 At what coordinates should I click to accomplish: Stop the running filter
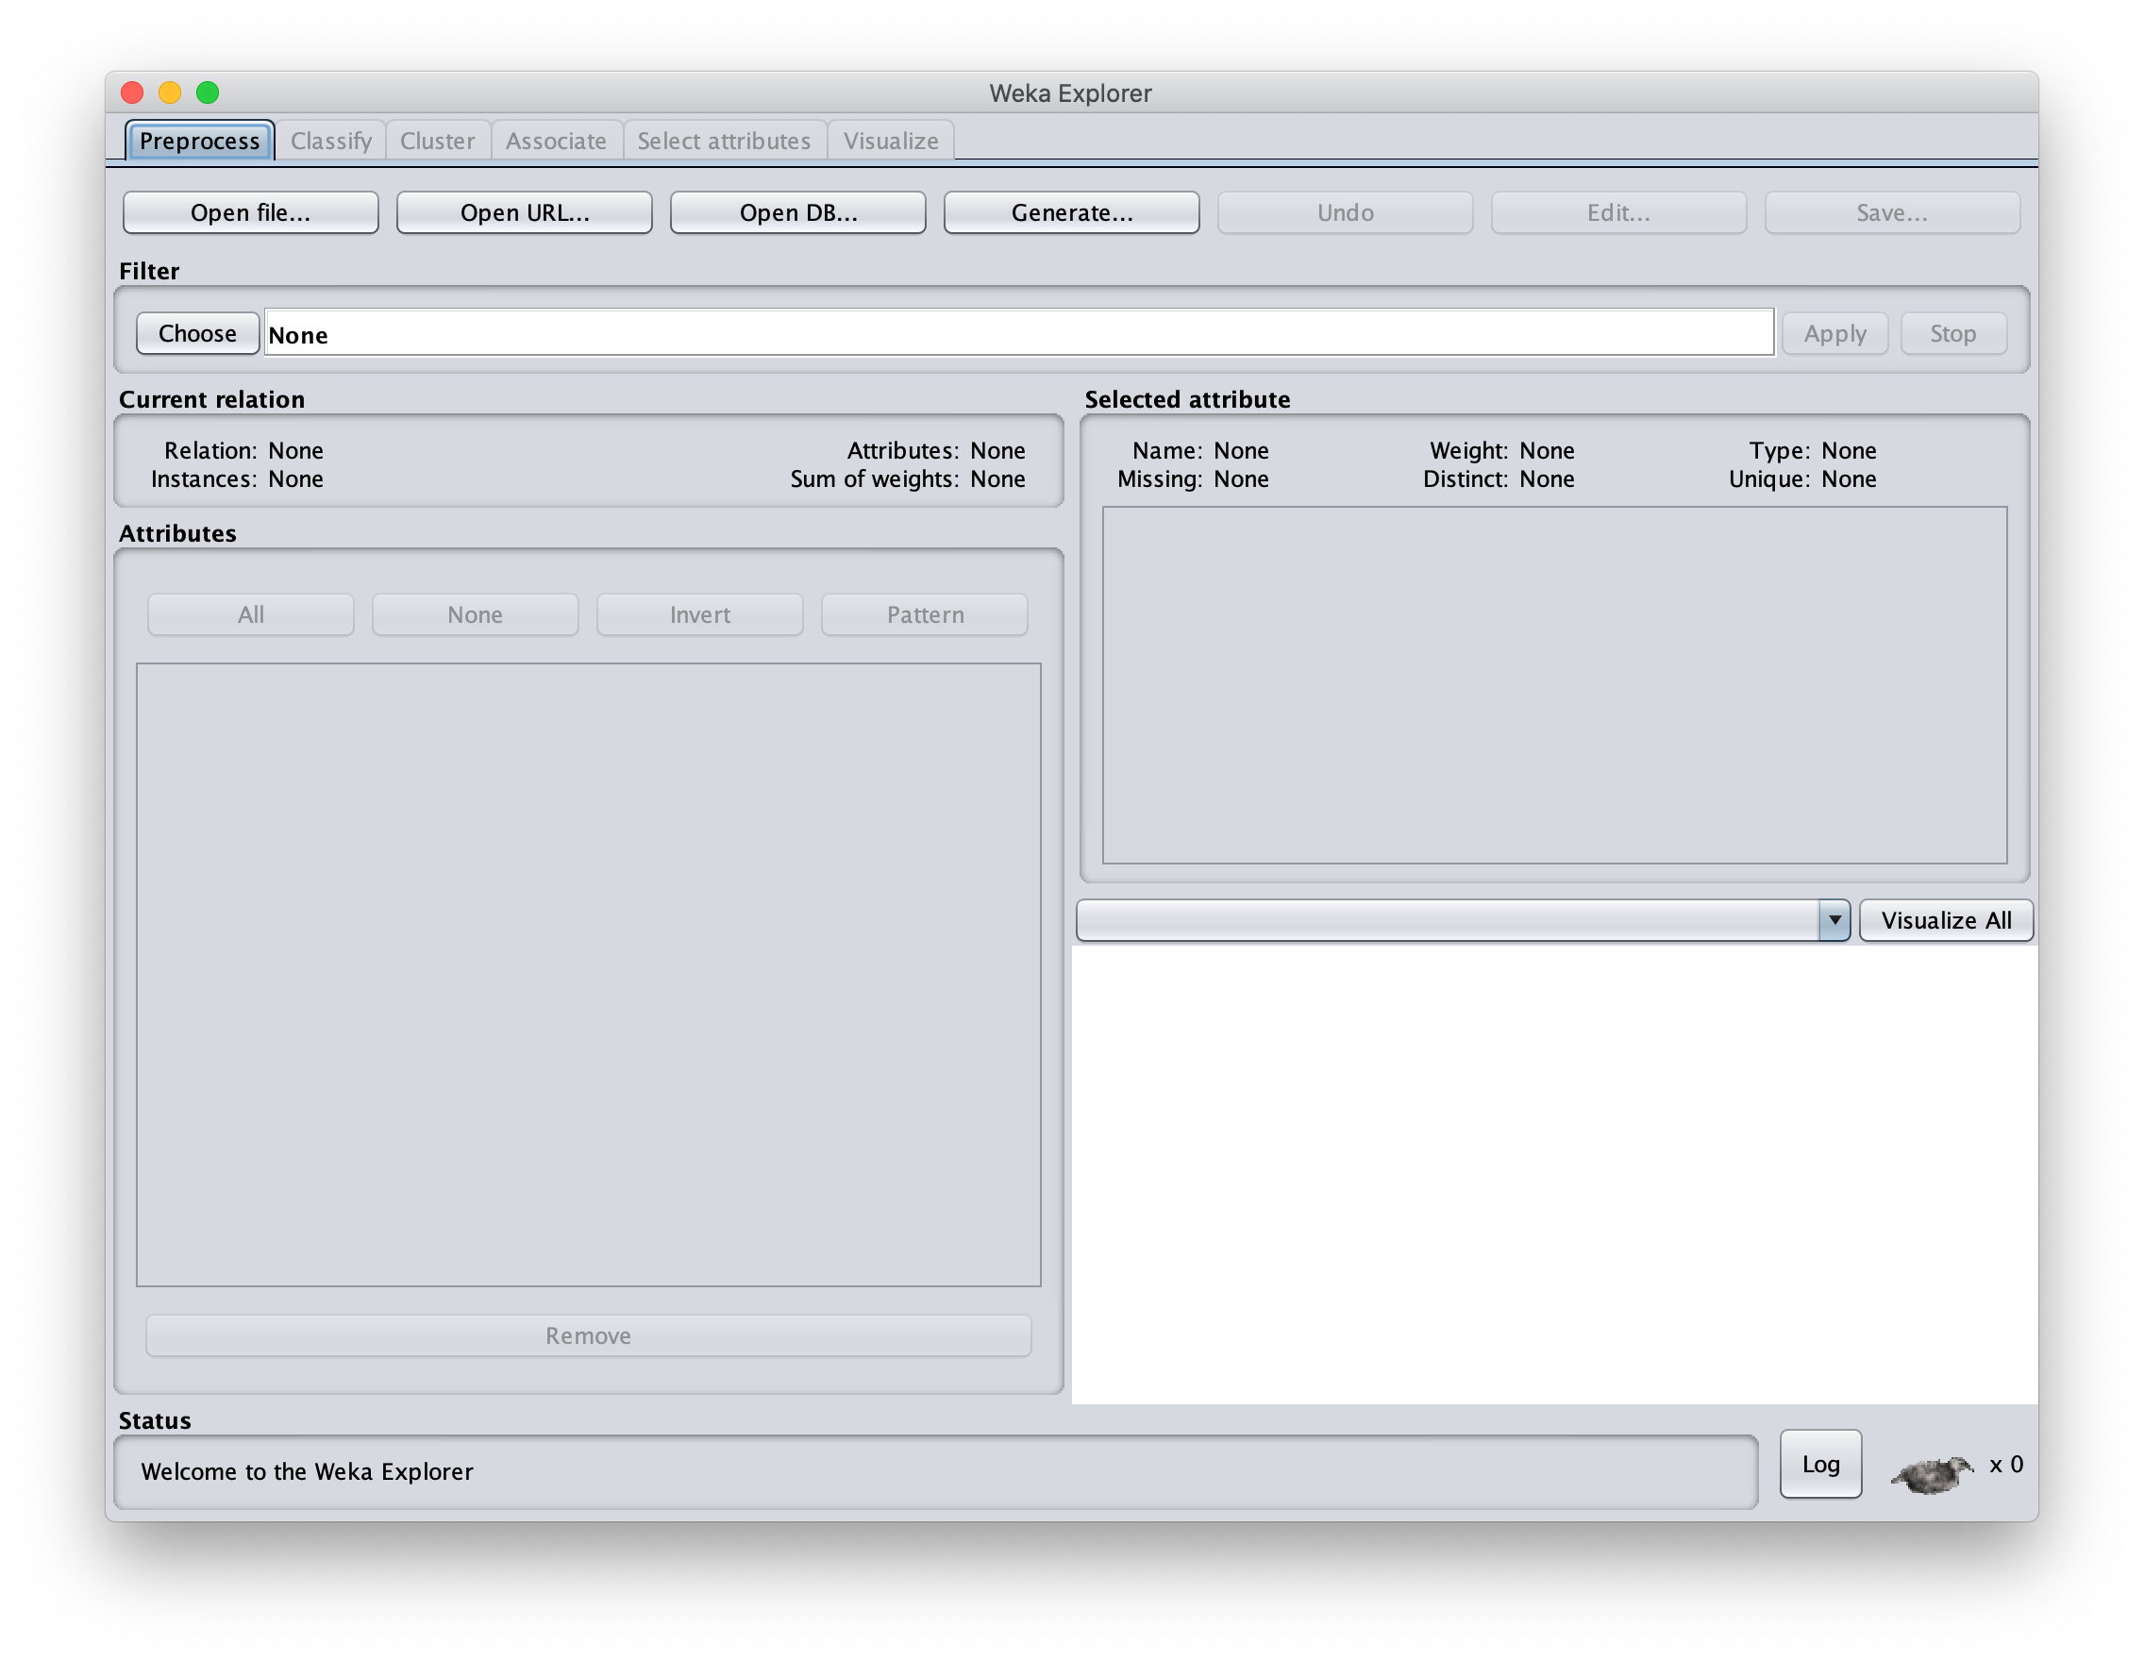point(1952,334)
